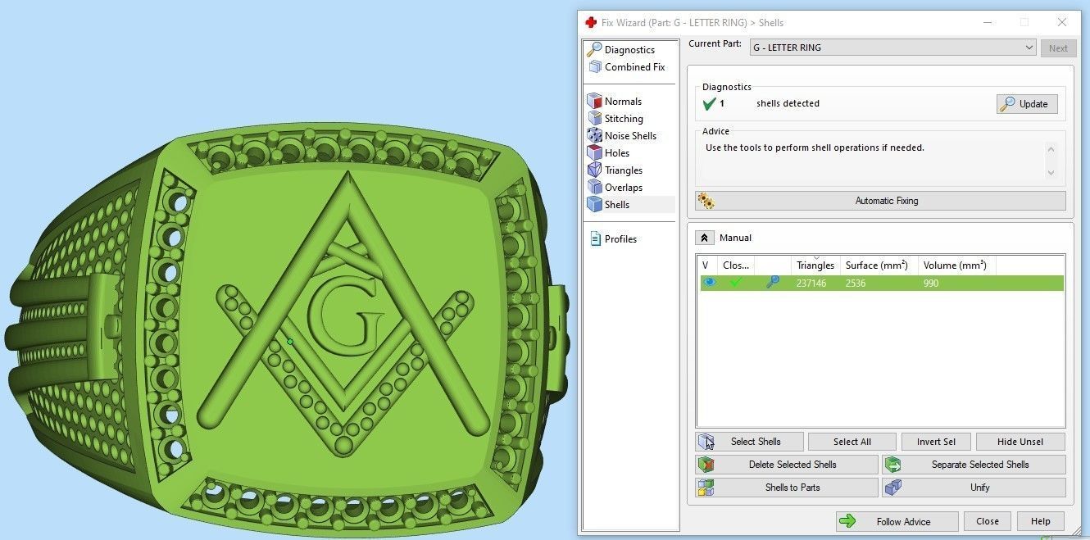This screenshot has height=540, width=1090.
Task: Select the Triangles fix step
Action: 615,170
